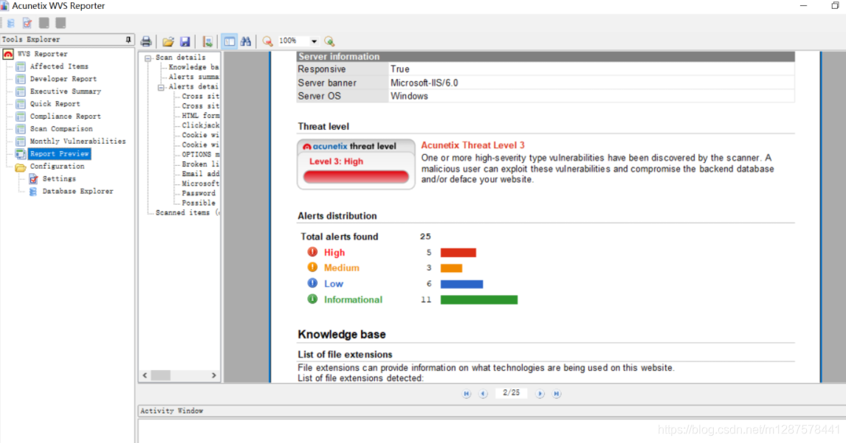Print the report with the printer icon
Image resolution: width=846 pixels, height=443 pixels.
(x=146, y=41)
